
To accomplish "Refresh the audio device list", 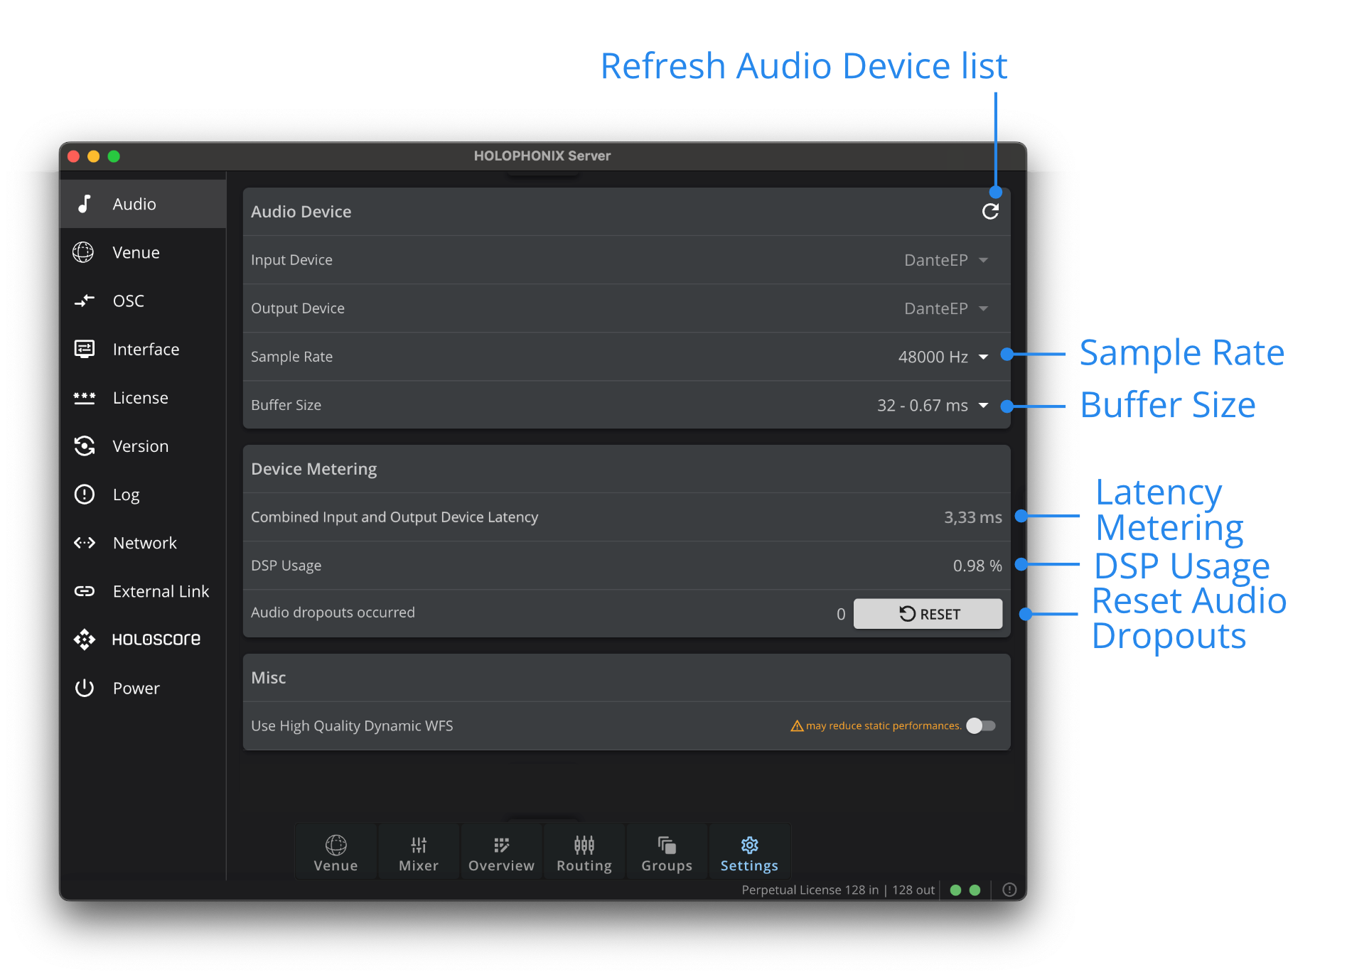I will [x=990, y=212].
